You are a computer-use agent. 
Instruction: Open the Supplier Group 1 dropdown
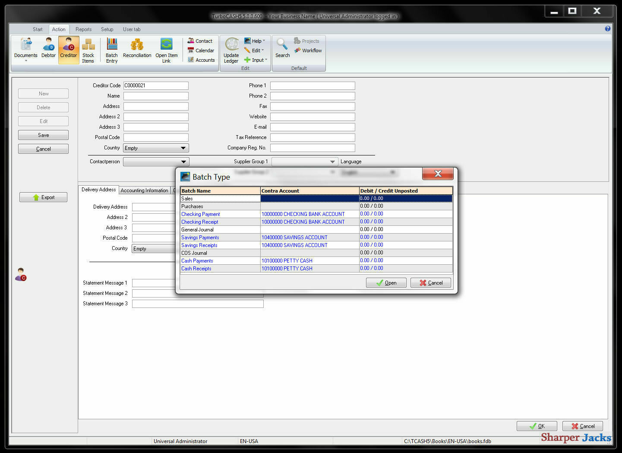click(304, 162)
